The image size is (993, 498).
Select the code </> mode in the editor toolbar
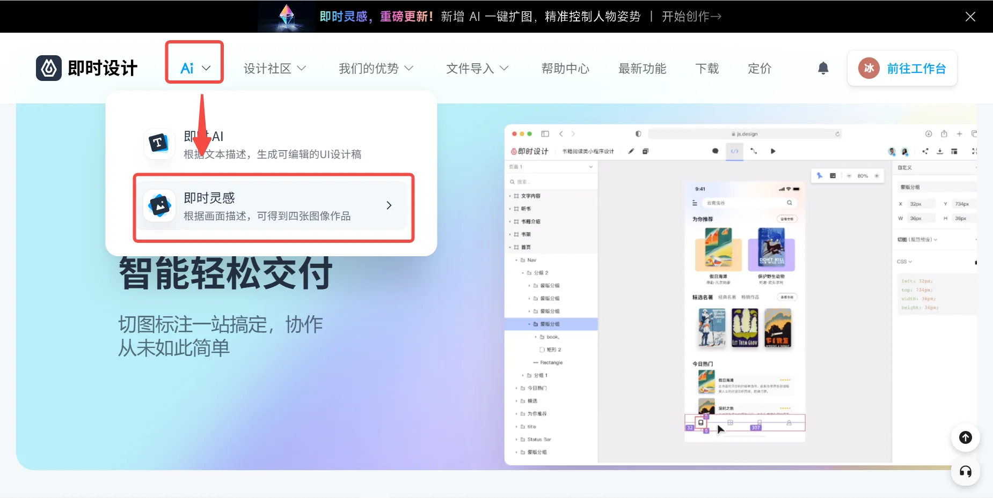click(734, 152)
